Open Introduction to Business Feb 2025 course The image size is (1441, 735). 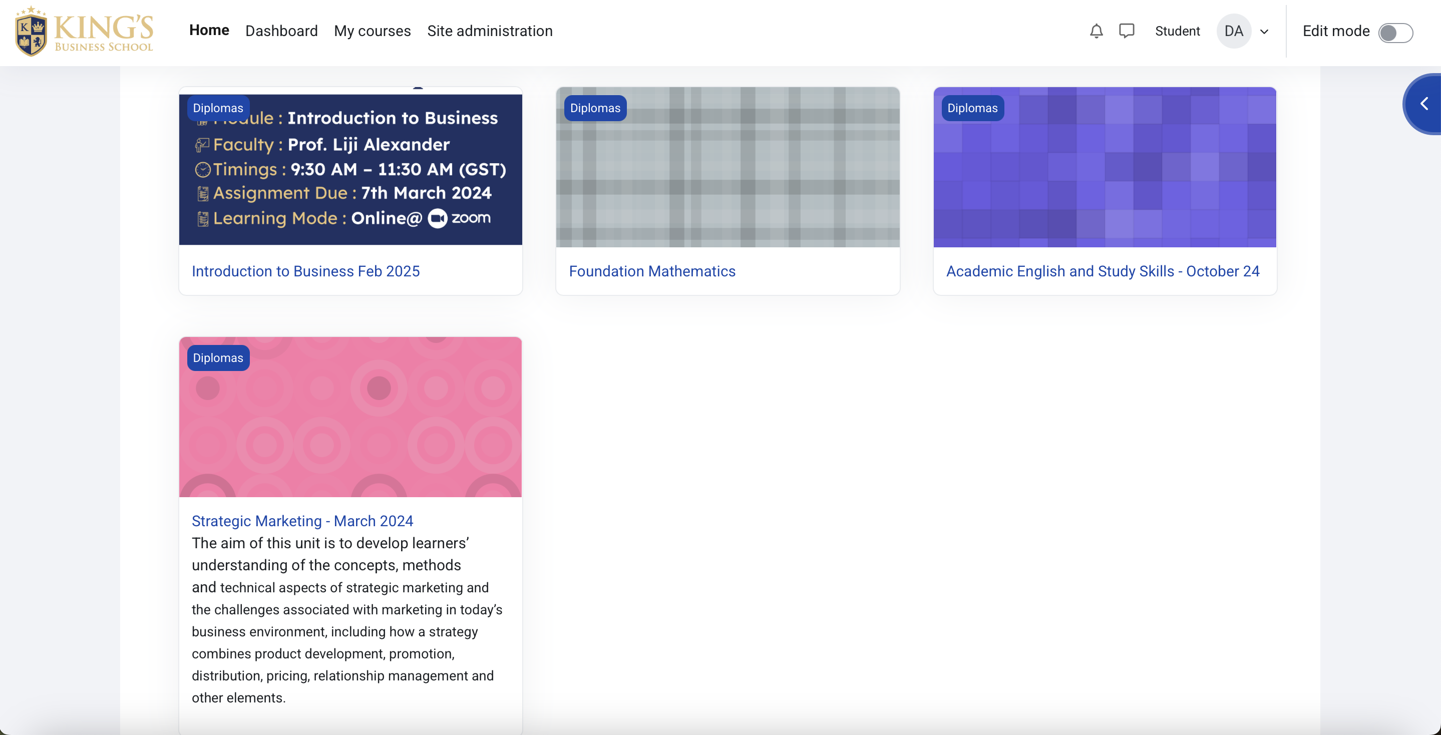305,271
